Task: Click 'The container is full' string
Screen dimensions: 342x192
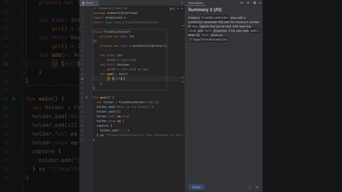Action: [x=165, y=135]
